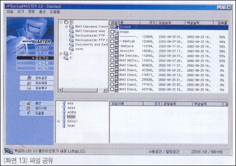
Task: Select the sean user in list
Action: click(71, 126)
